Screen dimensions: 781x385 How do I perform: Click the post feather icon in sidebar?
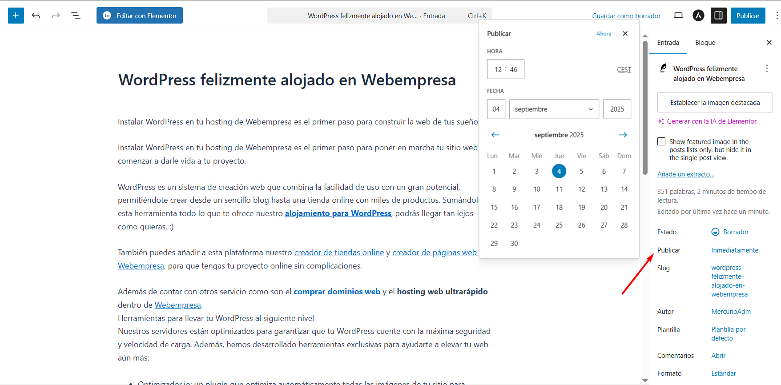click(663, 68)
